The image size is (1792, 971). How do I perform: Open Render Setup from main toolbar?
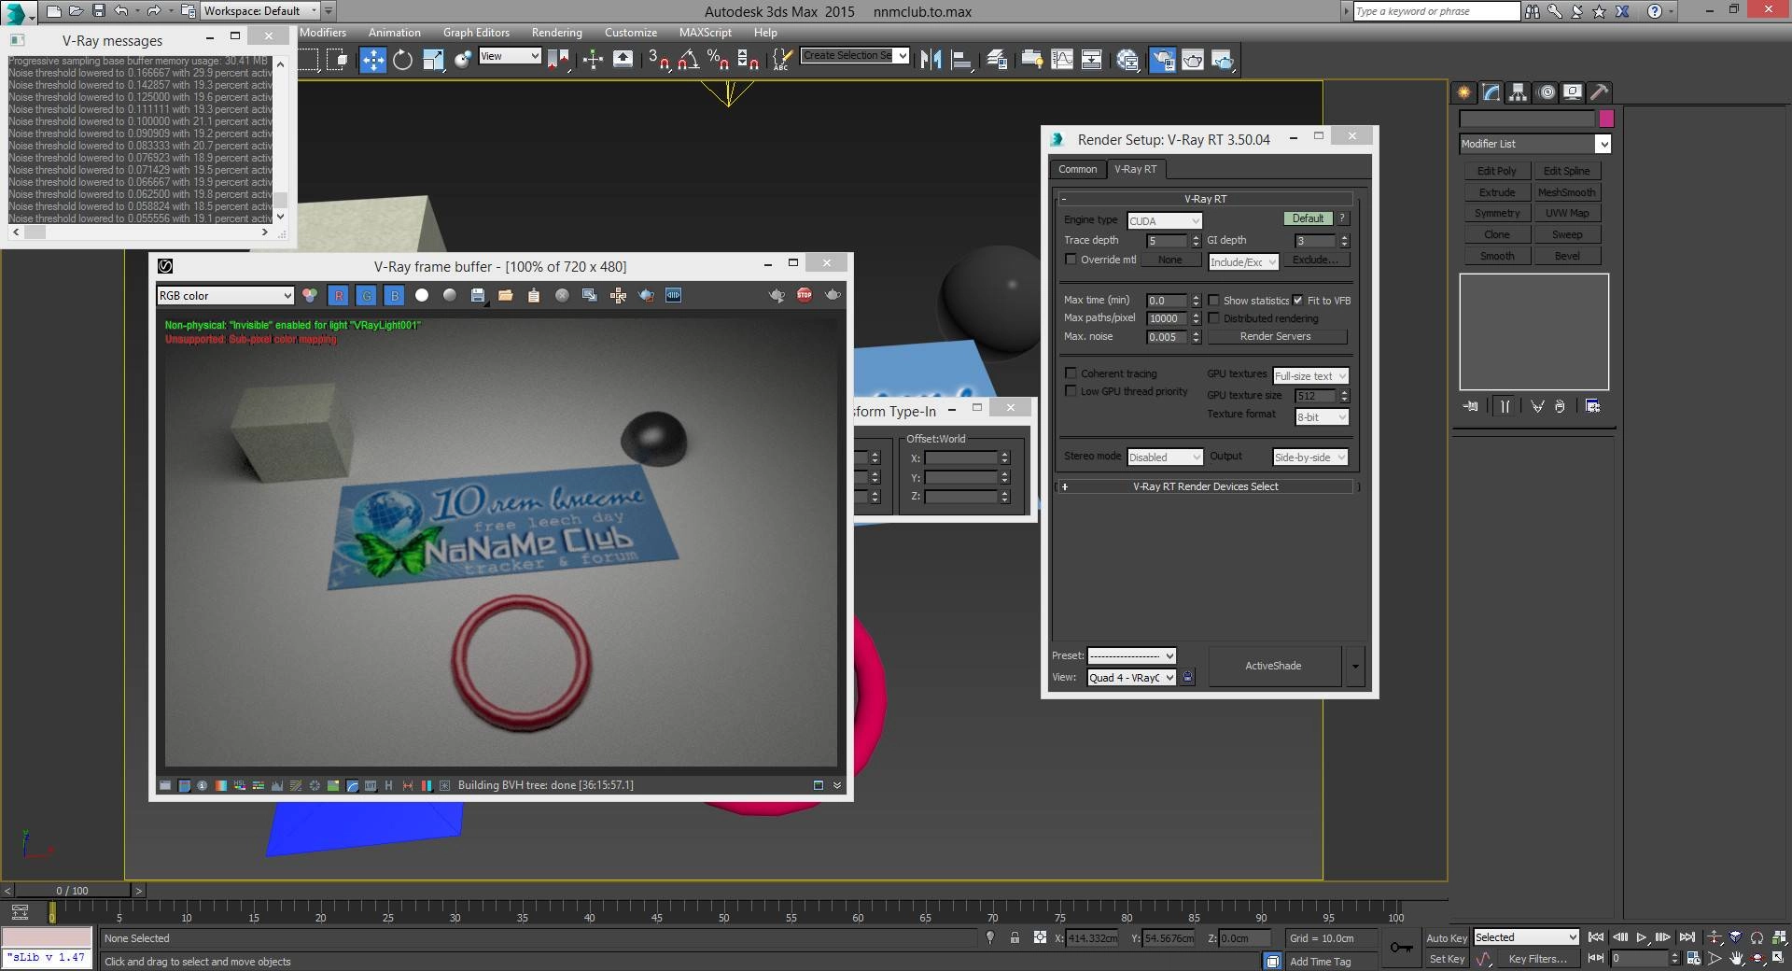(x=1163, y=60)
